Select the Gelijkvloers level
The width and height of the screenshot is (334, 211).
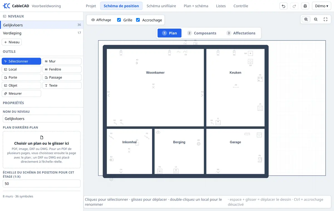(x=42, y=25)
